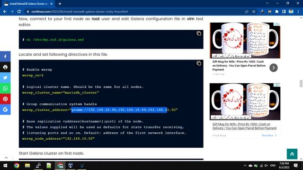This screenshot has height=170, width=303.
Task: Open the Extensions puzzle icon
Action: pyautogui.click(x=276, y=11)
